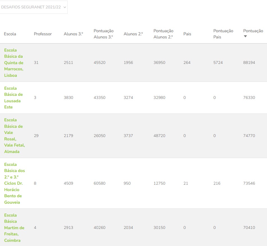Sort by the Pais column header
The width and height of the screenshot is (267, 246).
187,34
